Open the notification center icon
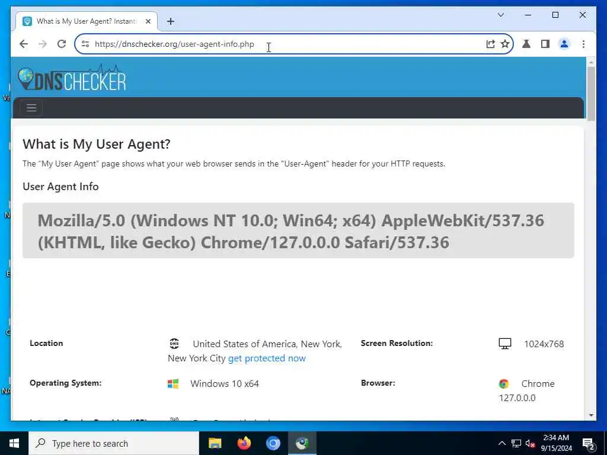This screenshot has height=455, width=607. [x=589, y=443]
